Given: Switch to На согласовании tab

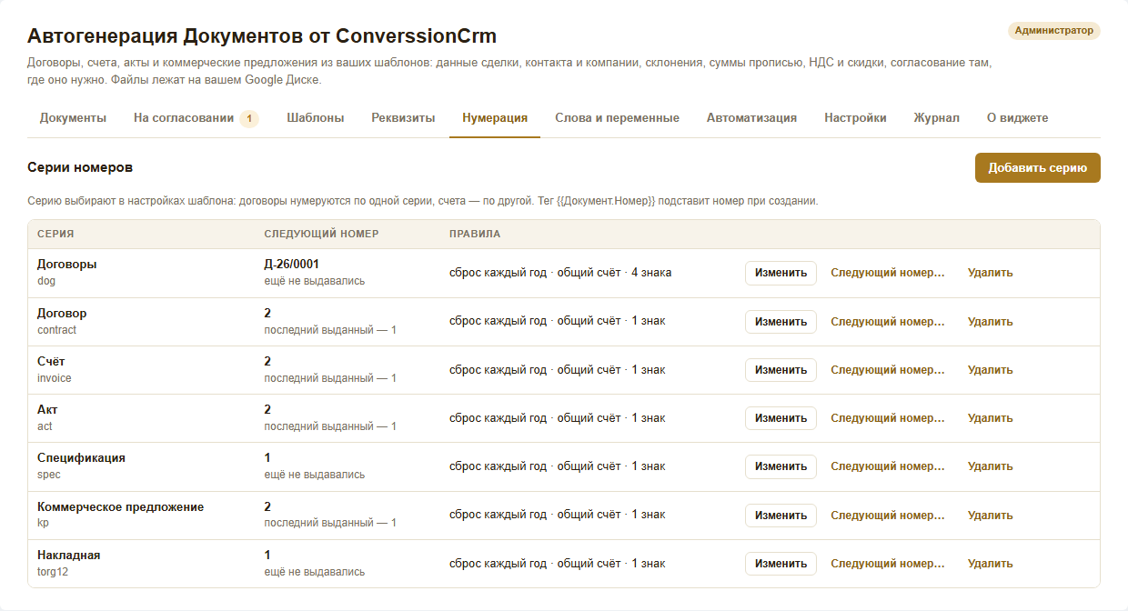Looking at the screenshot, I should point(196,118).
